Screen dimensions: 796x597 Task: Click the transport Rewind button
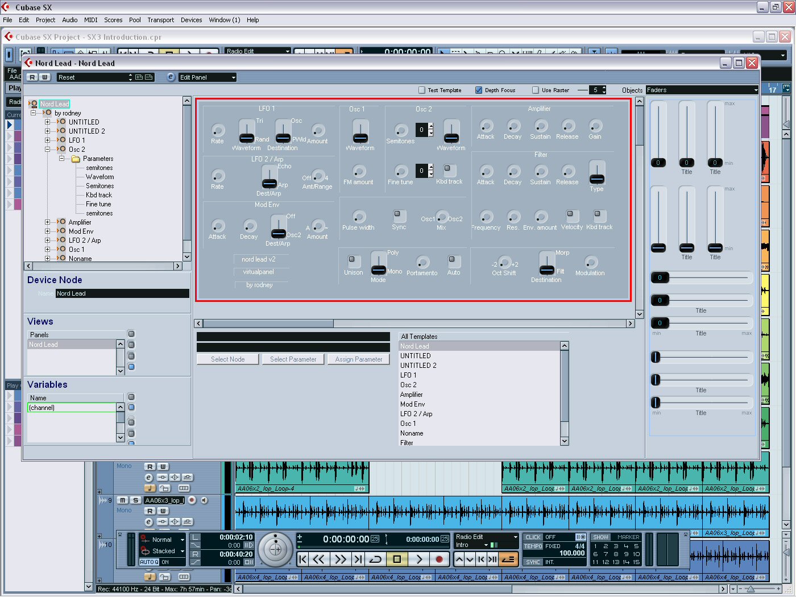319,559
